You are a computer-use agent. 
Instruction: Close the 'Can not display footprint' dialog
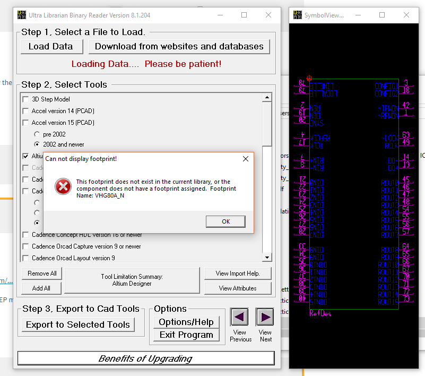point(246,159)
